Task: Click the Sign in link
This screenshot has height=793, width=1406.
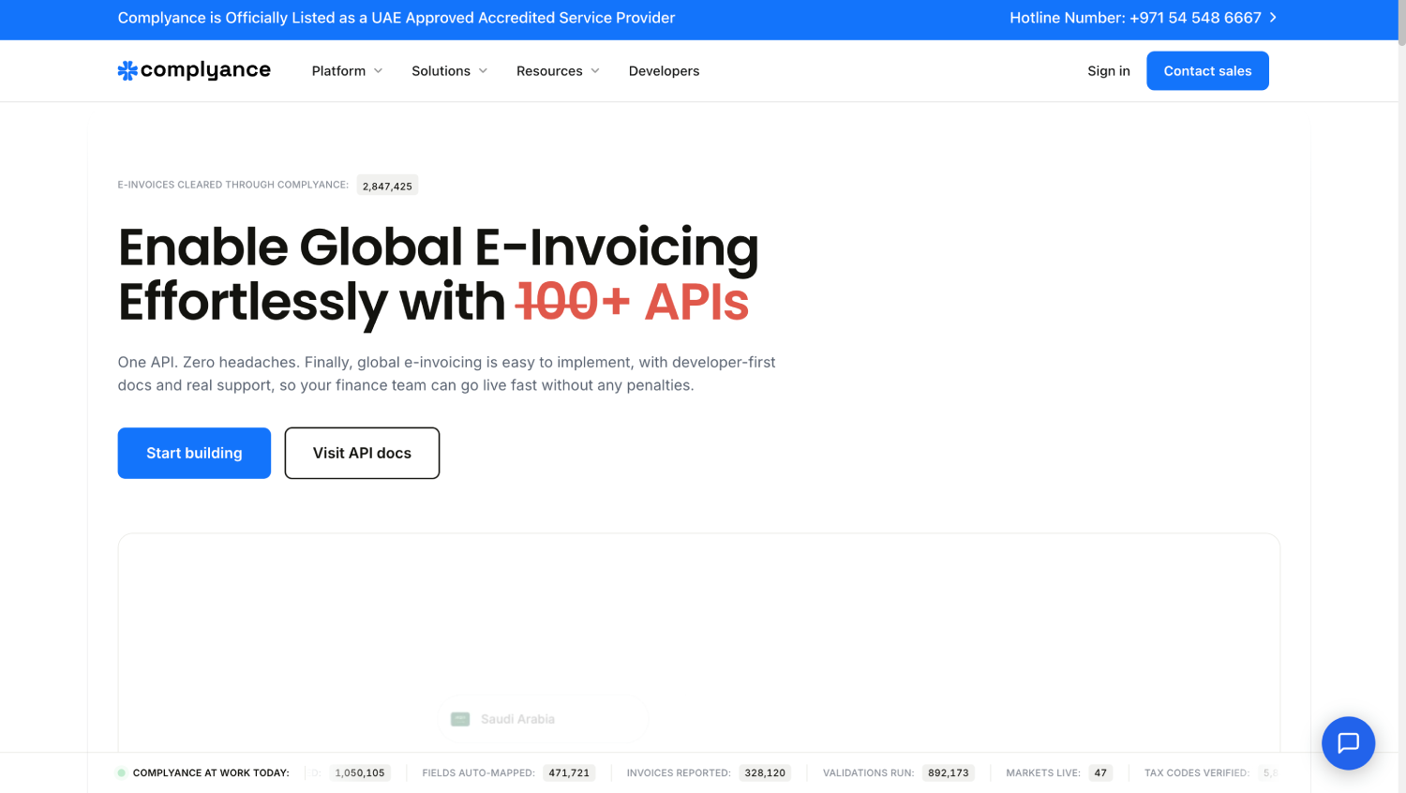Action: (1109, 71)
